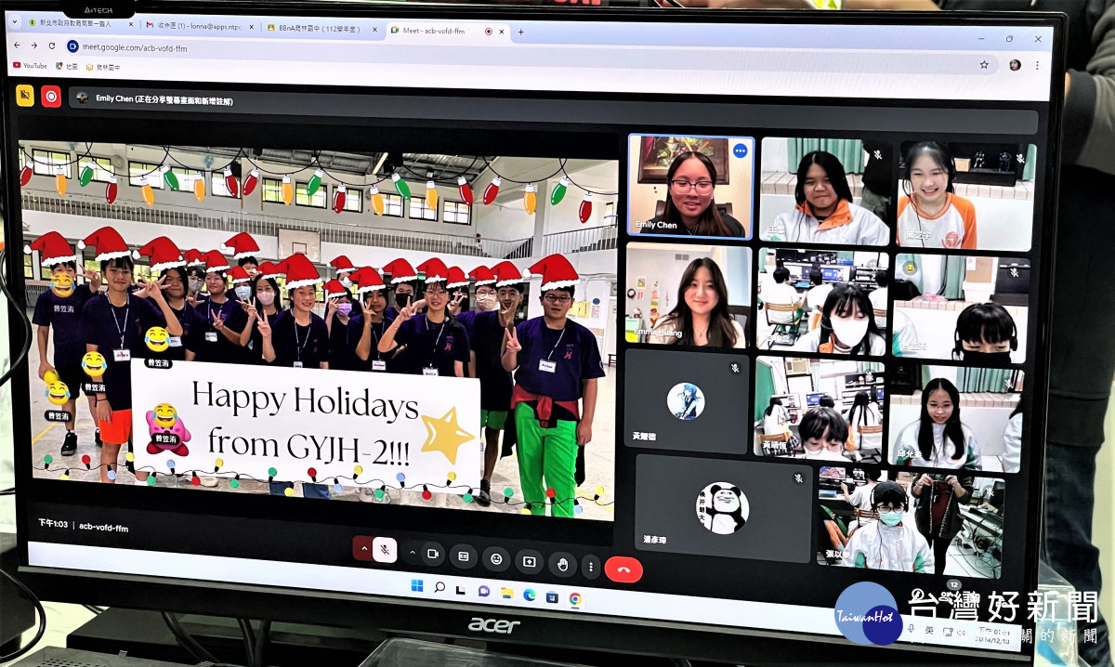Turn on captions in Meet

(x=464, y=556)
